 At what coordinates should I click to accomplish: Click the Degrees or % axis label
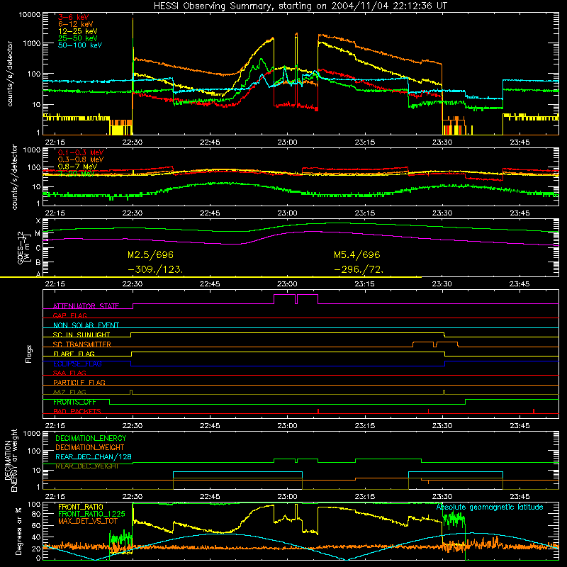coord(18,531)
